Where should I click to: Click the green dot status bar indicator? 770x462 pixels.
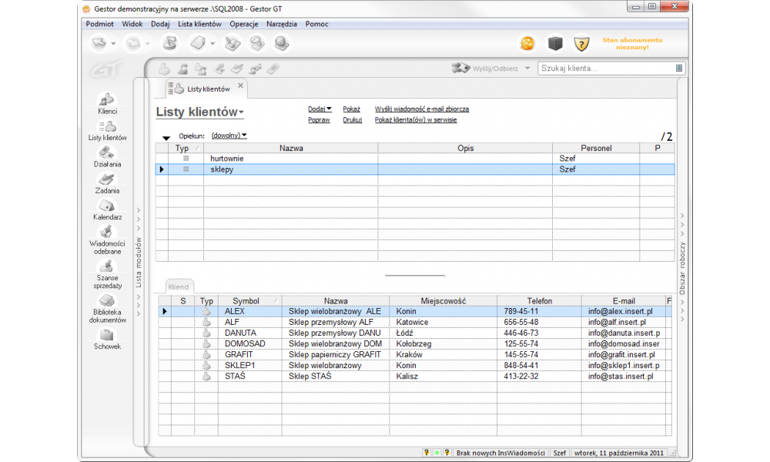point(437,453)
